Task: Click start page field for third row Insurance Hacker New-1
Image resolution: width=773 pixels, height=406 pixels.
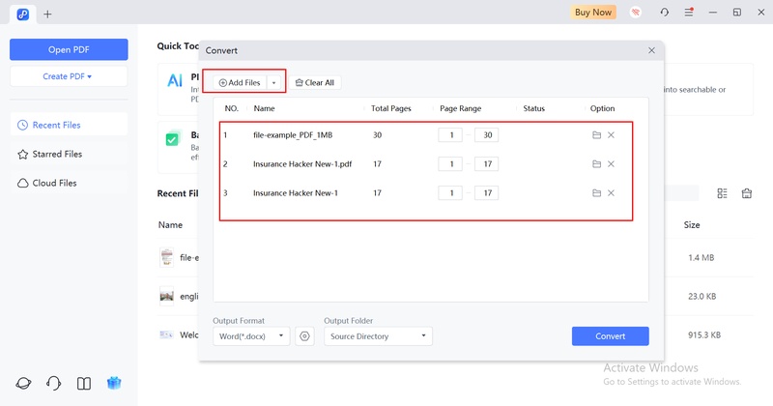Action: click(450, 193)
